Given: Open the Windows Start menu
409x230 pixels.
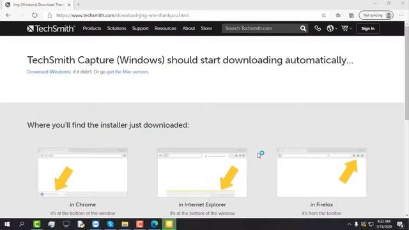Looking at the screenshot, I should coord(7,224).
